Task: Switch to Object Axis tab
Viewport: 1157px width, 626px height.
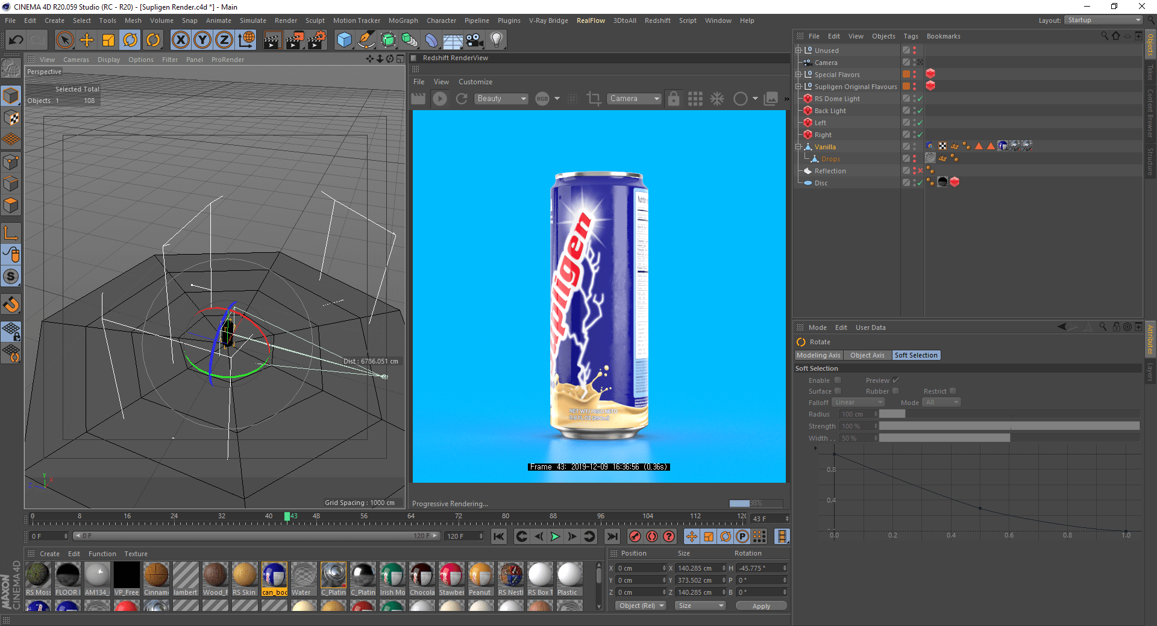Action: [x=867, y=355]
